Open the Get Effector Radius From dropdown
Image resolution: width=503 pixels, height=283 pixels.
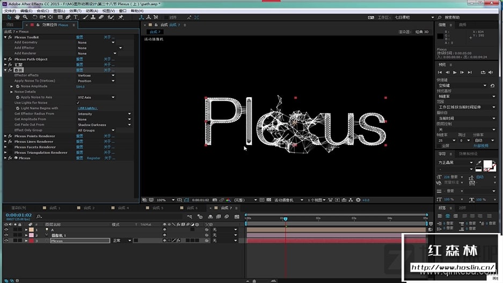tap(104, 114)
